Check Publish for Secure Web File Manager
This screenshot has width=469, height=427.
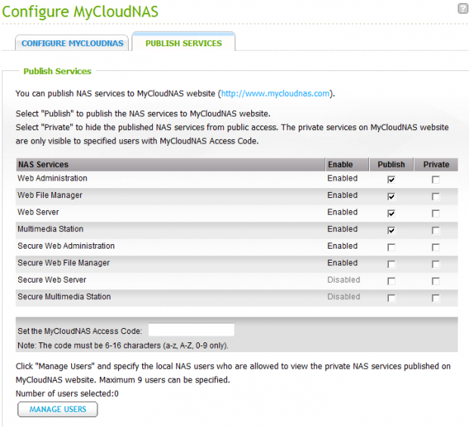click(x=391, y=265)
